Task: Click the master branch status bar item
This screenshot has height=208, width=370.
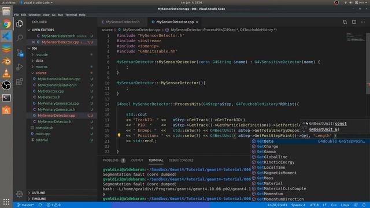Action: 25,205
